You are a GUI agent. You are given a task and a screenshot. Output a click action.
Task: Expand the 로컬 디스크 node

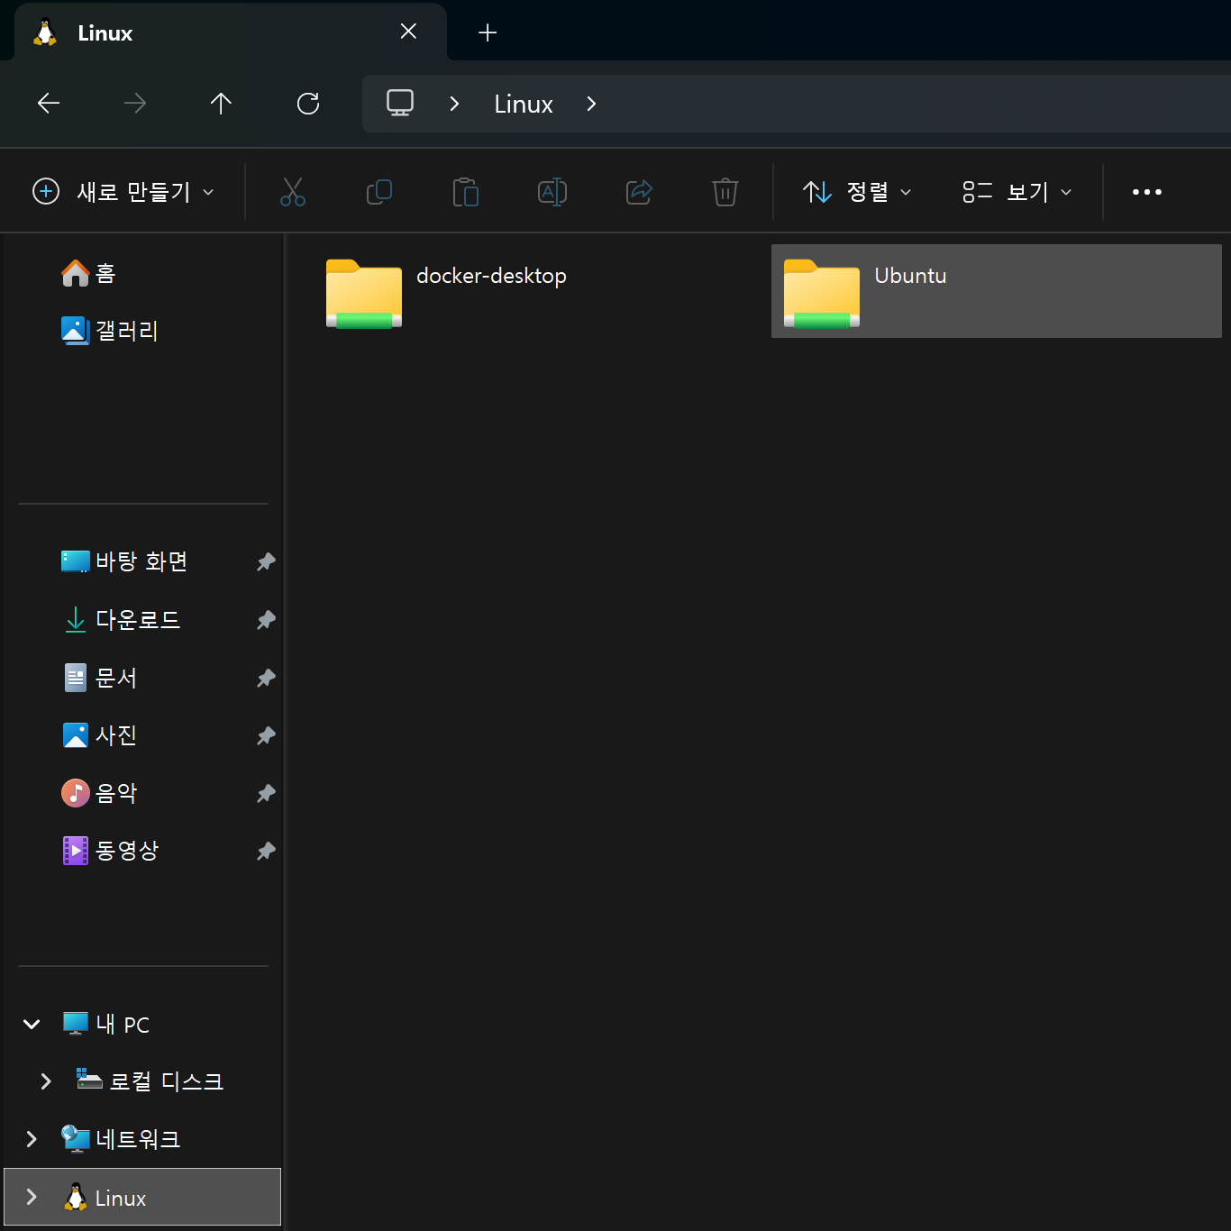point(46,1081)
